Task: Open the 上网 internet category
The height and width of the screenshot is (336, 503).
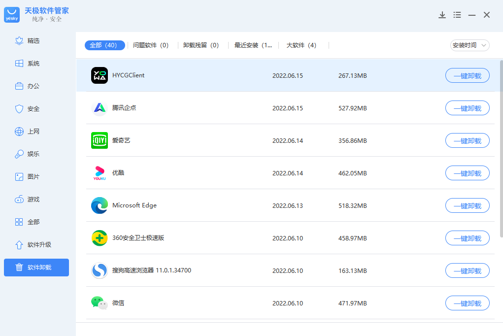Action: 27,131
